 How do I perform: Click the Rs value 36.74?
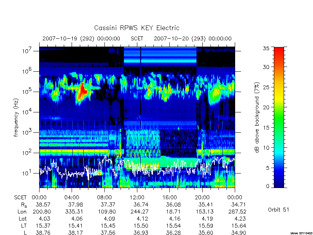coord(141,204)
